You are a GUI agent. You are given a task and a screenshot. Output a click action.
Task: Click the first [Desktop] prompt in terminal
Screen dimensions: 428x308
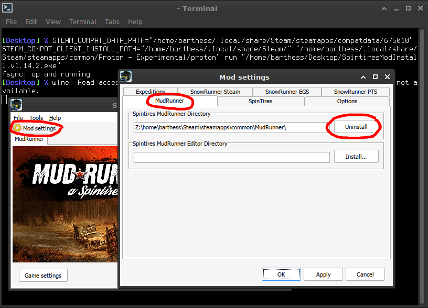[x=21, y=41]
